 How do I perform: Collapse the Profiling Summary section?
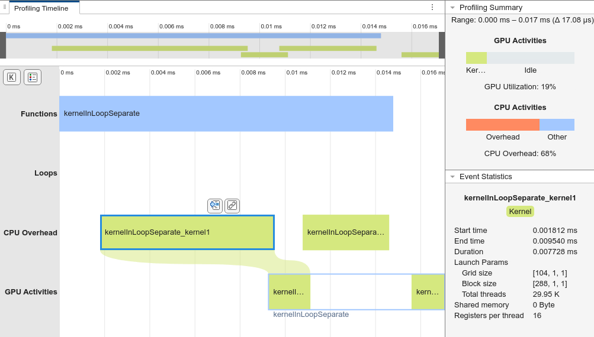[x=452, y=8]
